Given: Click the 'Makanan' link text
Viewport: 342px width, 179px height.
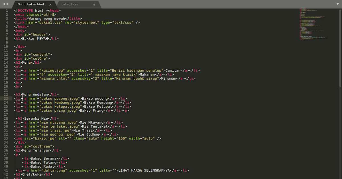Looking at the screenshot, I should pos(147,74).
